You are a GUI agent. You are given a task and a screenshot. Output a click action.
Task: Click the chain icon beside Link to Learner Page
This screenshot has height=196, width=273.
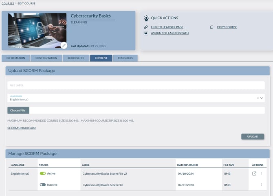click(146, 27)
